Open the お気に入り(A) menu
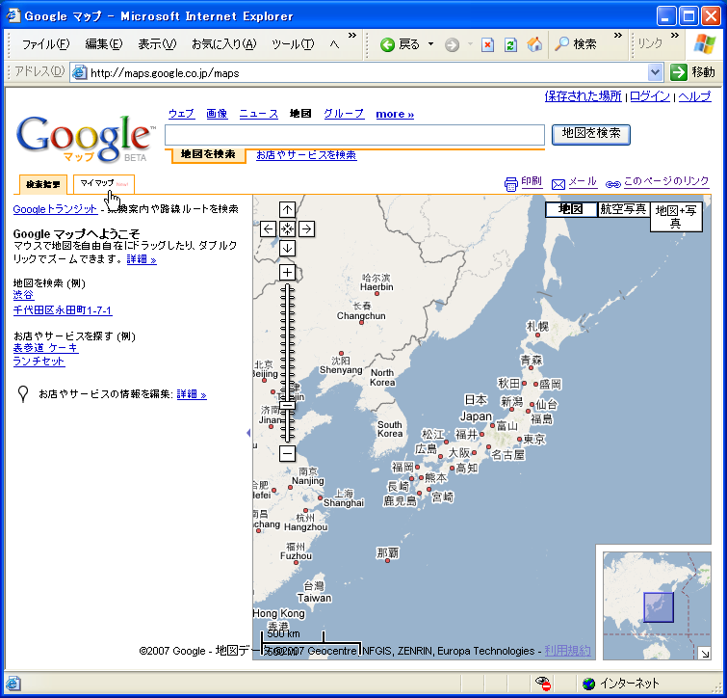727x698 pixels. pyautogui.click(x=224, y=44)
